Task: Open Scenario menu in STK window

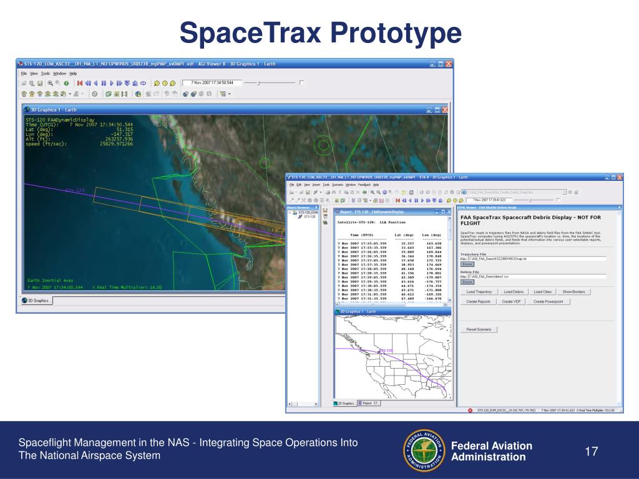Action: pyautogui.click(x=338, y=185)
